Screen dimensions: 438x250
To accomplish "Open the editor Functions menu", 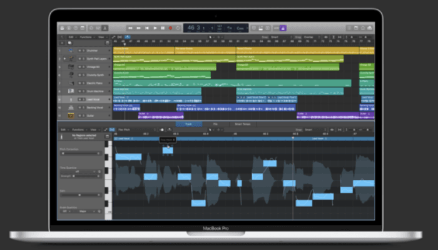I will [77, 130].
